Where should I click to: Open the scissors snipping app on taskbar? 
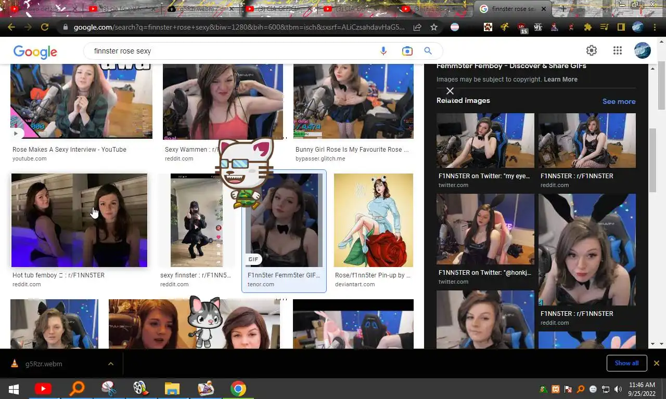coord(108,389)
